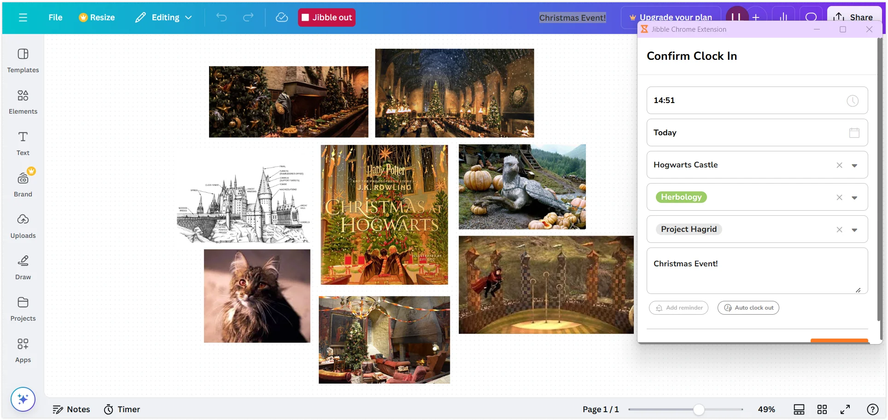Clear the Herbology activity selection
The height and width of the screenshot is (420, 888).
(x=840, y=197)
